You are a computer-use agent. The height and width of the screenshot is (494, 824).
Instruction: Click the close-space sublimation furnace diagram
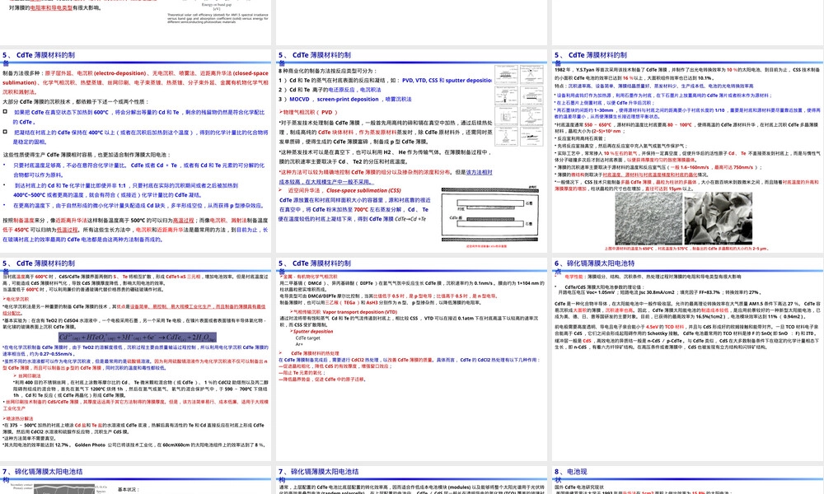coord(489,215)
